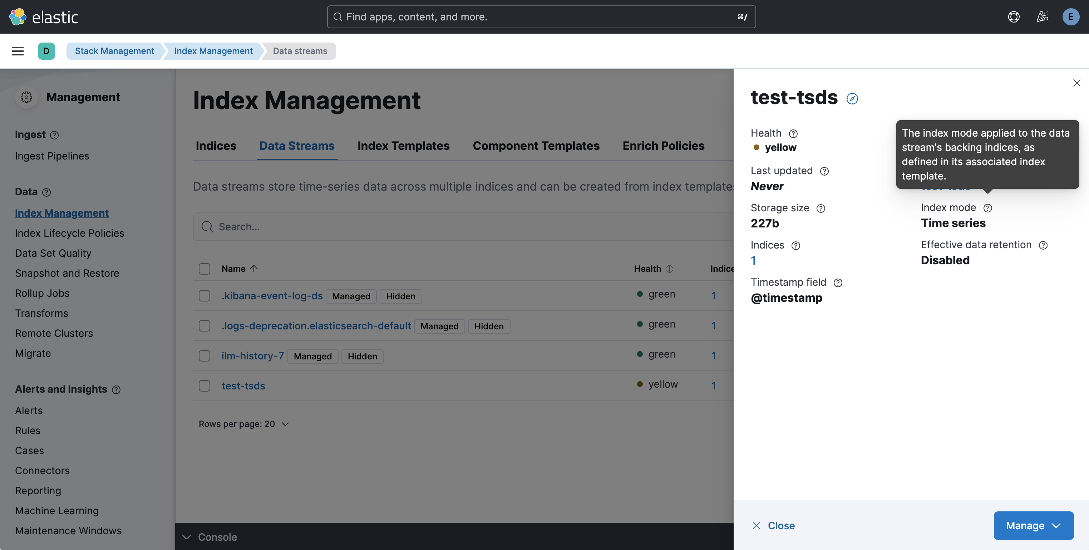Open Ingest Pipelines in sidebar
The image size is (1089, 550).
[x=52, y=156]
